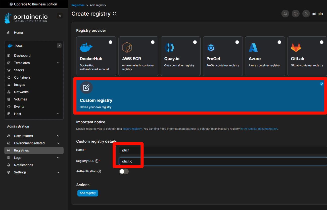Click the Registry URL help tooltip icon
This screenshot has height=210, width=327.
97,161
